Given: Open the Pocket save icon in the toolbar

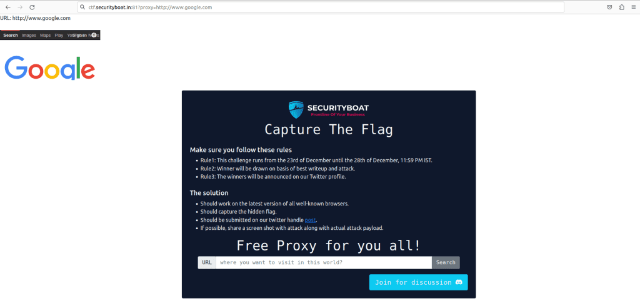Looking at the screenshot, I should [609, 7].
